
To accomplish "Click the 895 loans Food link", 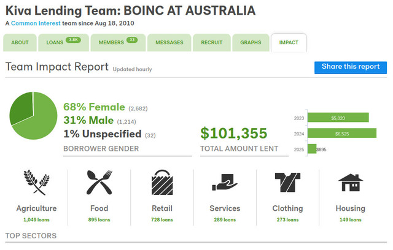I will (x=99, y=220).
